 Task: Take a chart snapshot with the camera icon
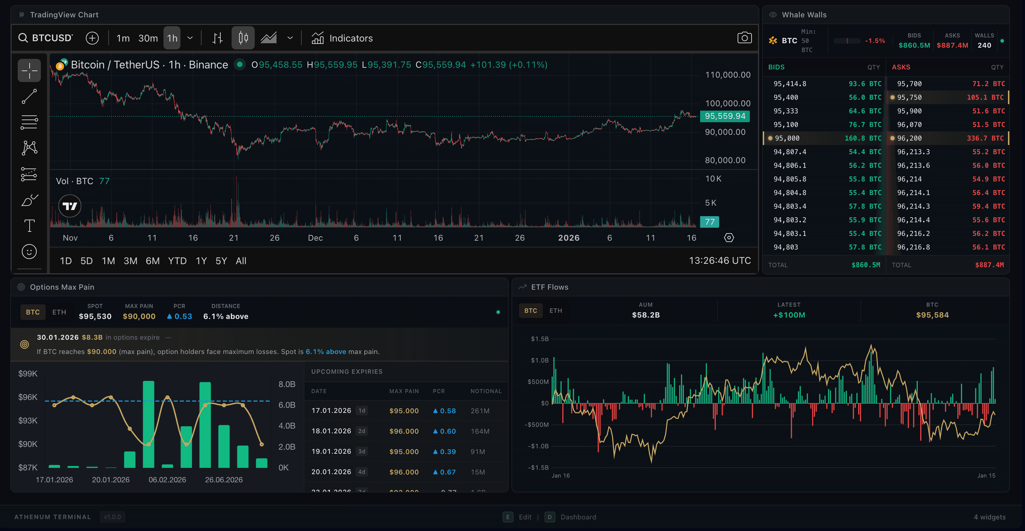[x=744, y=38]
